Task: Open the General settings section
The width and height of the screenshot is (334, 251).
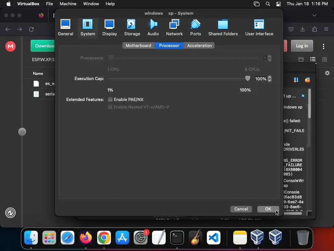Action: click(x=65, y=28)
